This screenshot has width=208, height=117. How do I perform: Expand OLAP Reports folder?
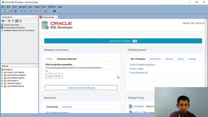coord(2,81)
